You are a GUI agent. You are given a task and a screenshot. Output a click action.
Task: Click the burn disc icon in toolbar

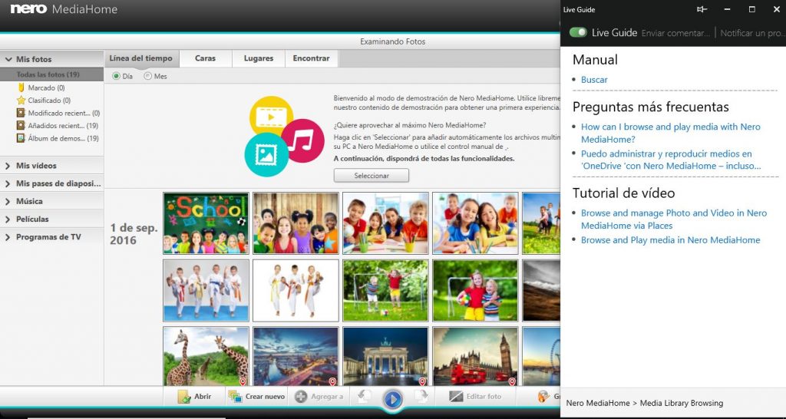click(543, 397)
